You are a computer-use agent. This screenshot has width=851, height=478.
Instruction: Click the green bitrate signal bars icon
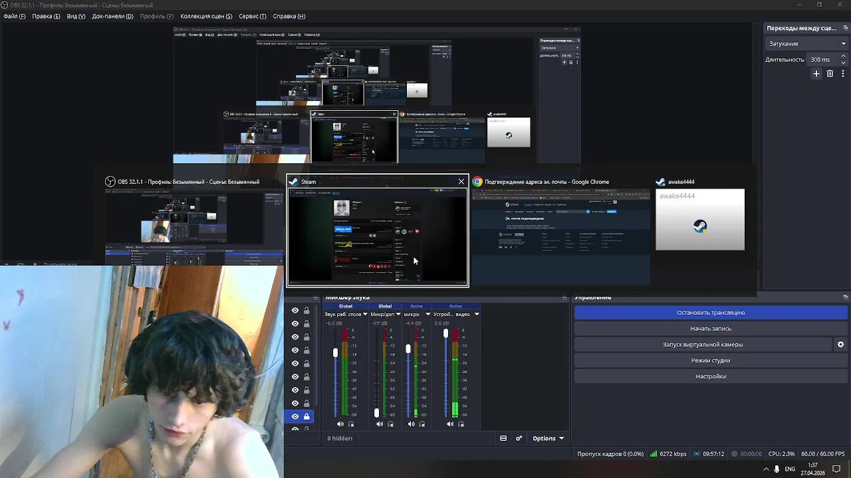(x=654, y=454)
